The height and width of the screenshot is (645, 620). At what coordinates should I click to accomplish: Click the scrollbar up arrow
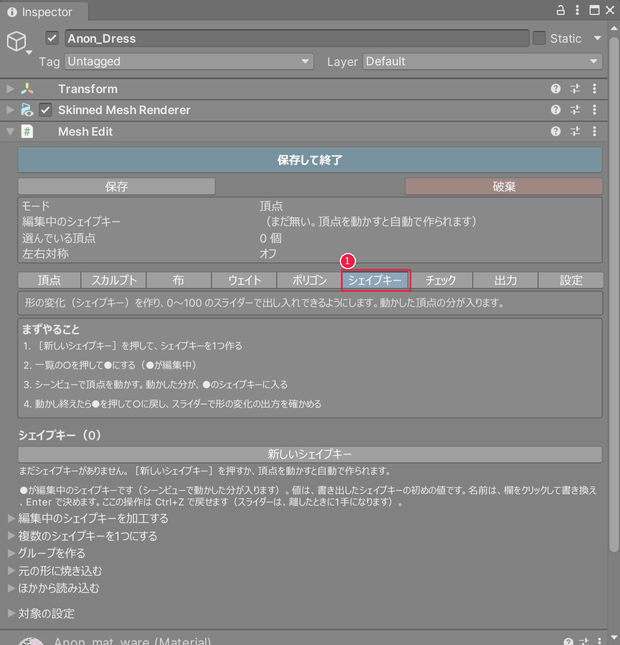(x=614, y=28)
